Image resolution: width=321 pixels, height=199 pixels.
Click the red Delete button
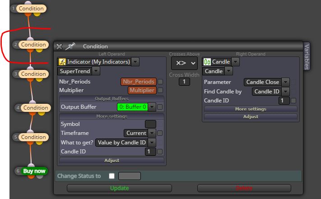(244, 188)
